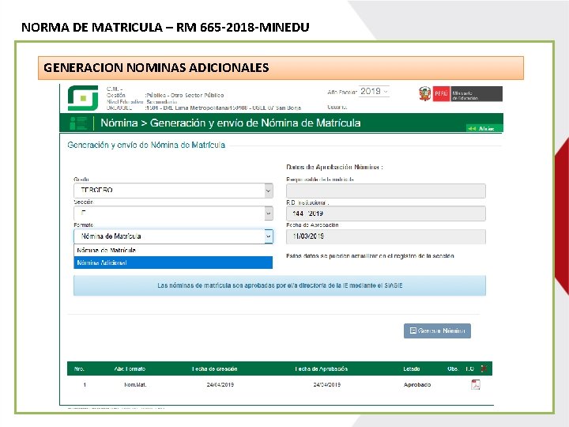Click the red X icon in table header

484,368
